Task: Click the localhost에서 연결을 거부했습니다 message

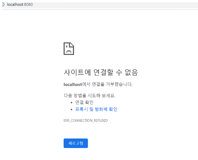Action: (98, 84)
